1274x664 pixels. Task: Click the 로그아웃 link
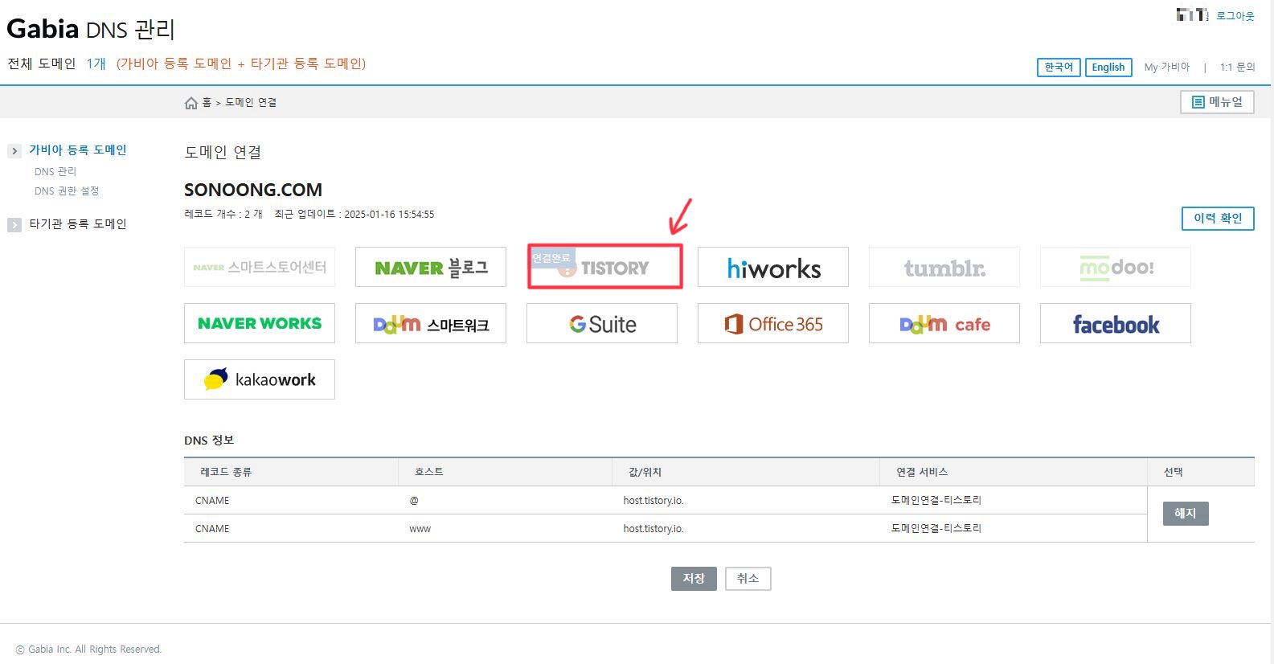pyautogui.click(x=1235, y=16)
